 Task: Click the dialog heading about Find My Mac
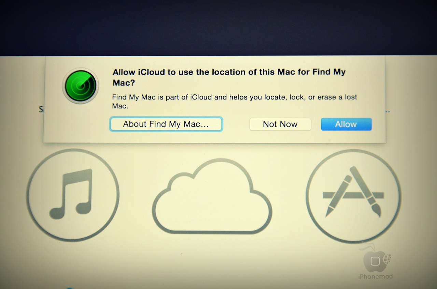tap(229, 77)
